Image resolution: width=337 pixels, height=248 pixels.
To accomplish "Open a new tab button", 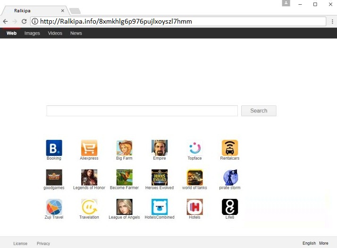I will tap(75, 11).
